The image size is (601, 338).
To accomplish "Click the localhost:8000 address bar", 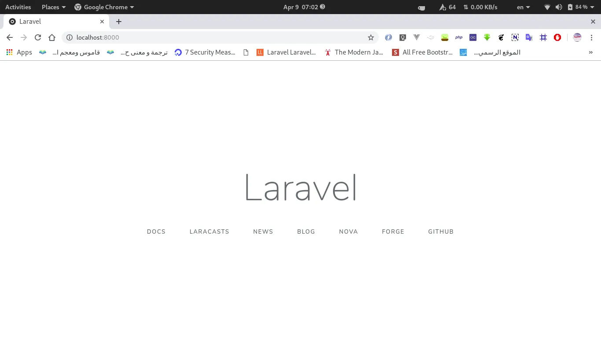I will 220,37.
